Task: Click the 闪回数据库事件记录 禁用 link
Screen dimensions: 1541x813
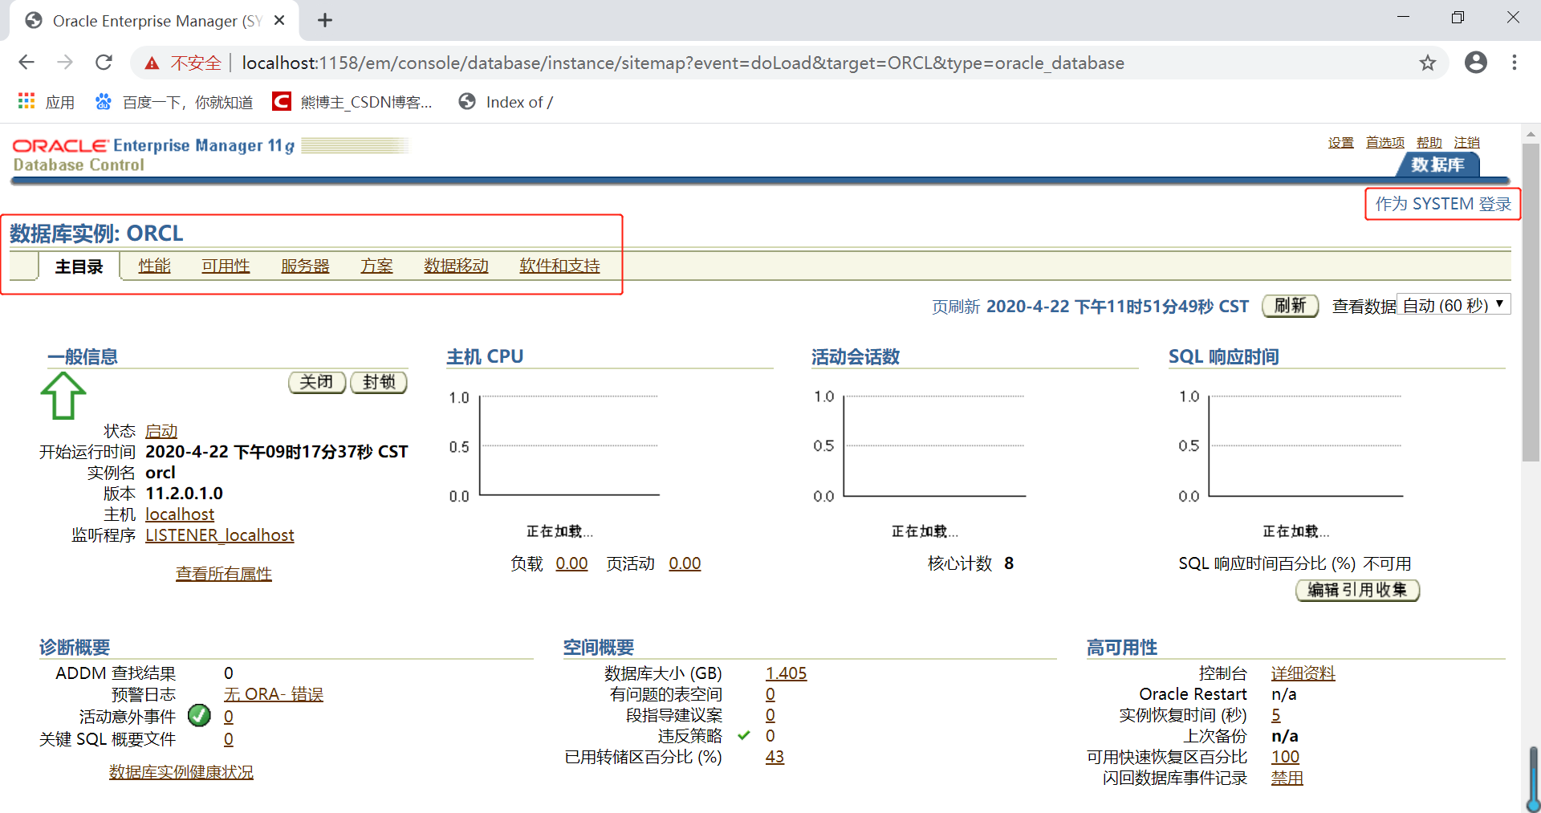Action: click(x=1287, y=778)
